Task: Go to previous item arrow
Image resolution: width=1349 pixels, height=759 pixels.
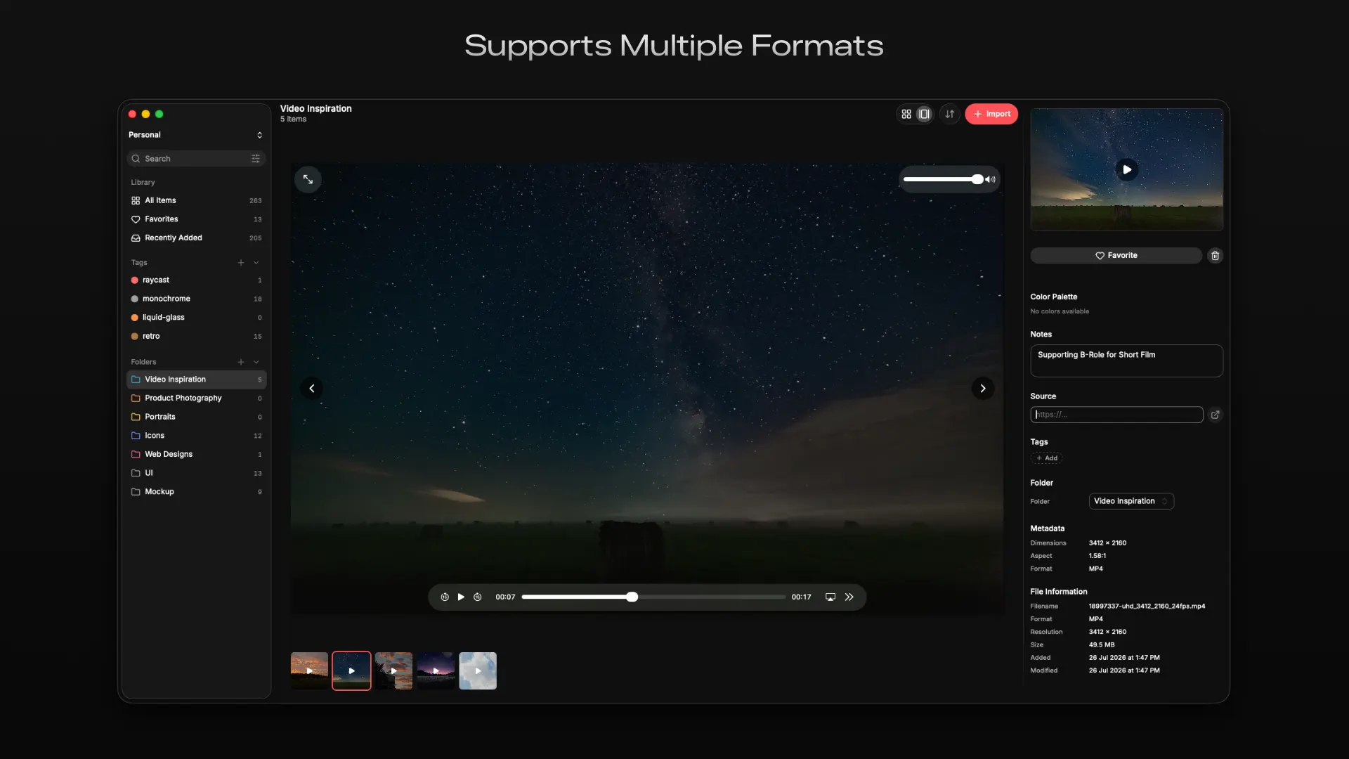Action: (311, 389)
